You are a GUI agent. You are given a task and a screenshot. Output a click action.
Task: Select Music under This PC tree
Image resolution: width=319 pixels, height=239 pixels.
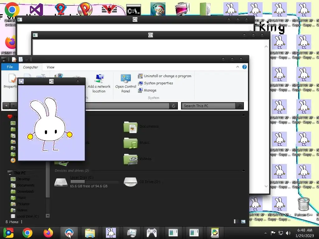pos(21,198)
